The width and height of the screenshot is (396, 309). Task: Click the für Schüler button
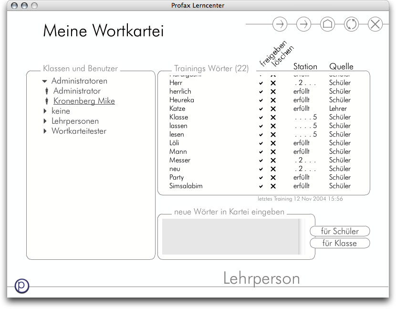pyautogui.click(x=340, y=231)
